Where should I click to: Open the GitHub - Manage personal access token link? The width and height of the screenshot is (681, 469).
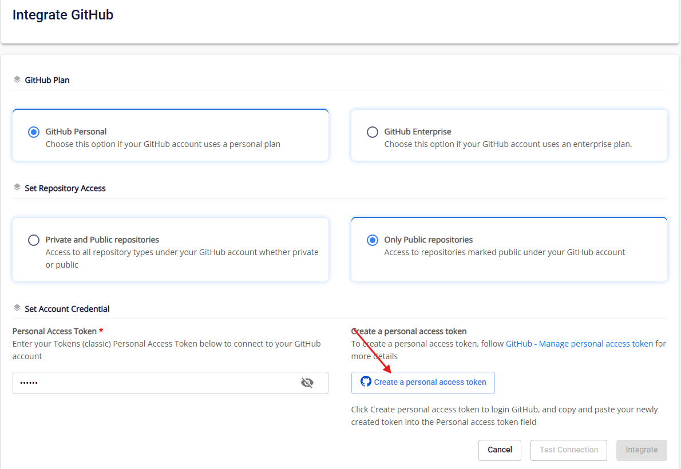coord(579,344)
